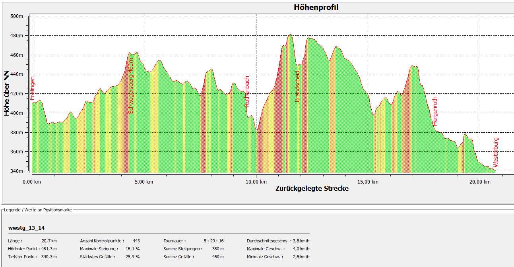Image resolution: width=514 pixels, height=267 pixels.
Task: Click the 'Legende / Werte an Positionsmarke' header
Action: 38,210
